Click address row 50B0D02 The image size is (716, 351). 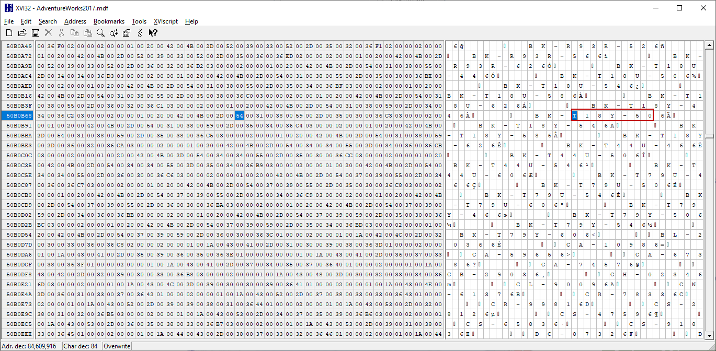point(18,215)
